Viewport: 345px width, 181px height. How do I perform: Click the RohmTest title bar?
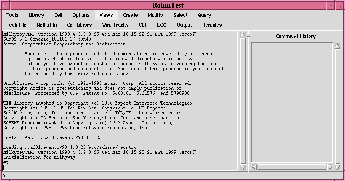168,5
